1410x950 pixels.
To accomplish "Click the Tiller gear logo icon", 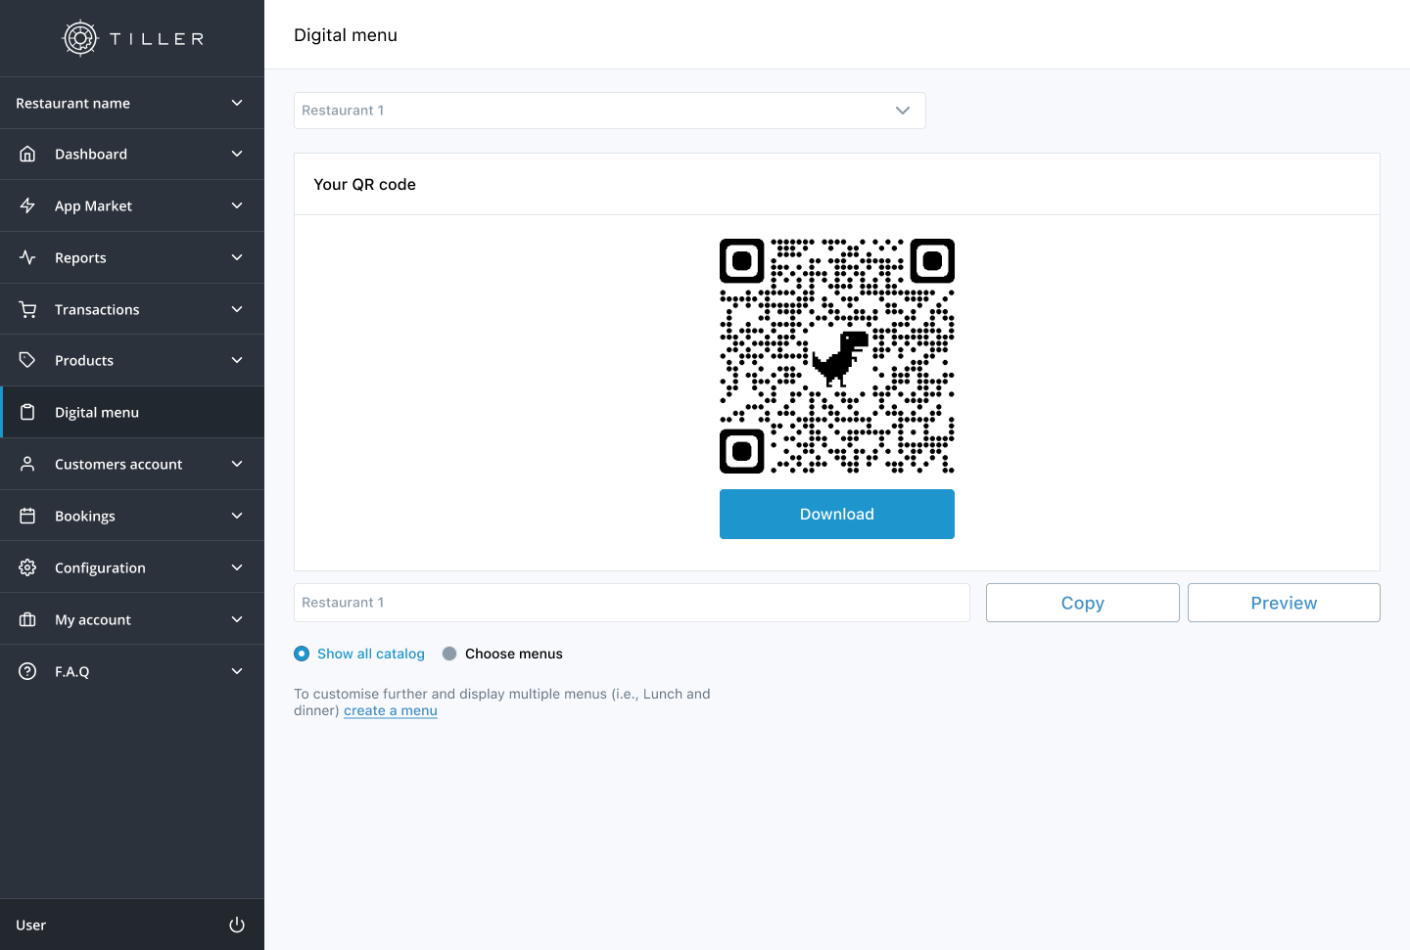I will 80,38.
